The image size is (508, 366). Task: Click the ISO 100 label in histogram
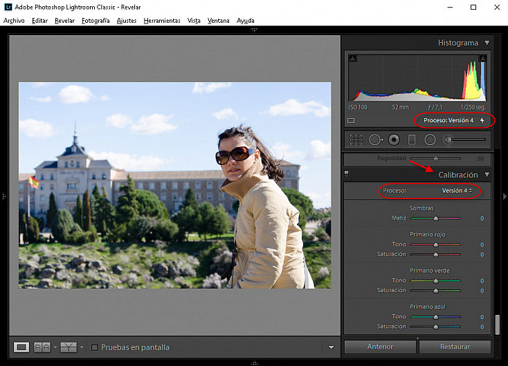tap(358, 107)
